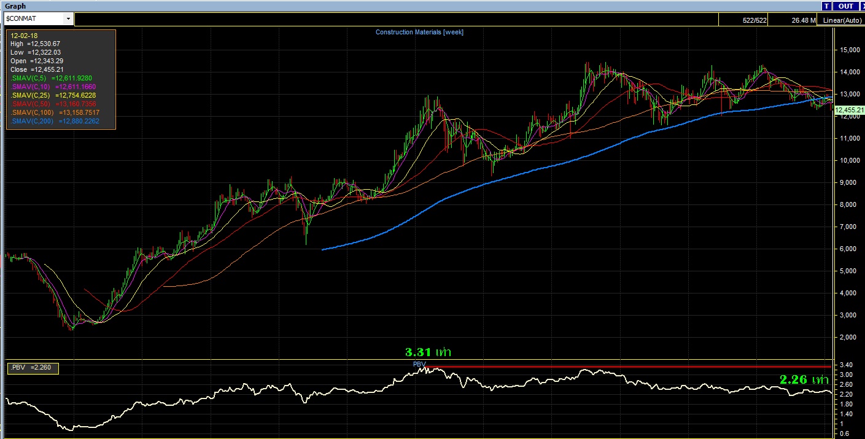Image resolution: width=865 pixels, height=439 pixels.
Task: Open the $CONMAT symbol dropdown arrow
Action: [x=68, y=19]
